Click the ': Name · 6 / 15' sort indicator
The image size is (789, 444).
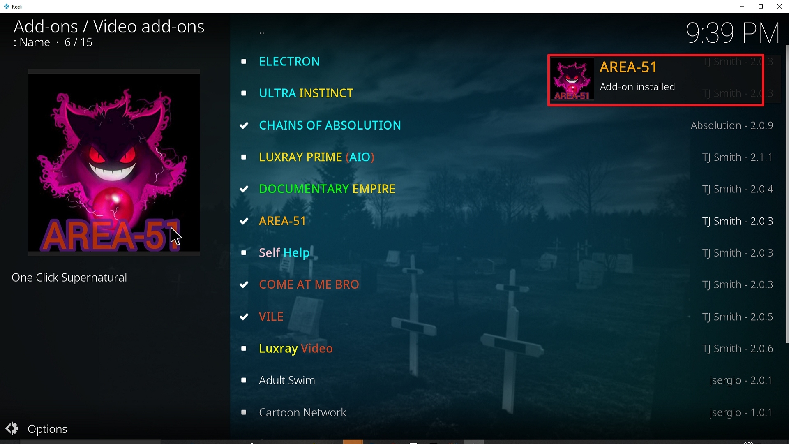tap(53, 42)
